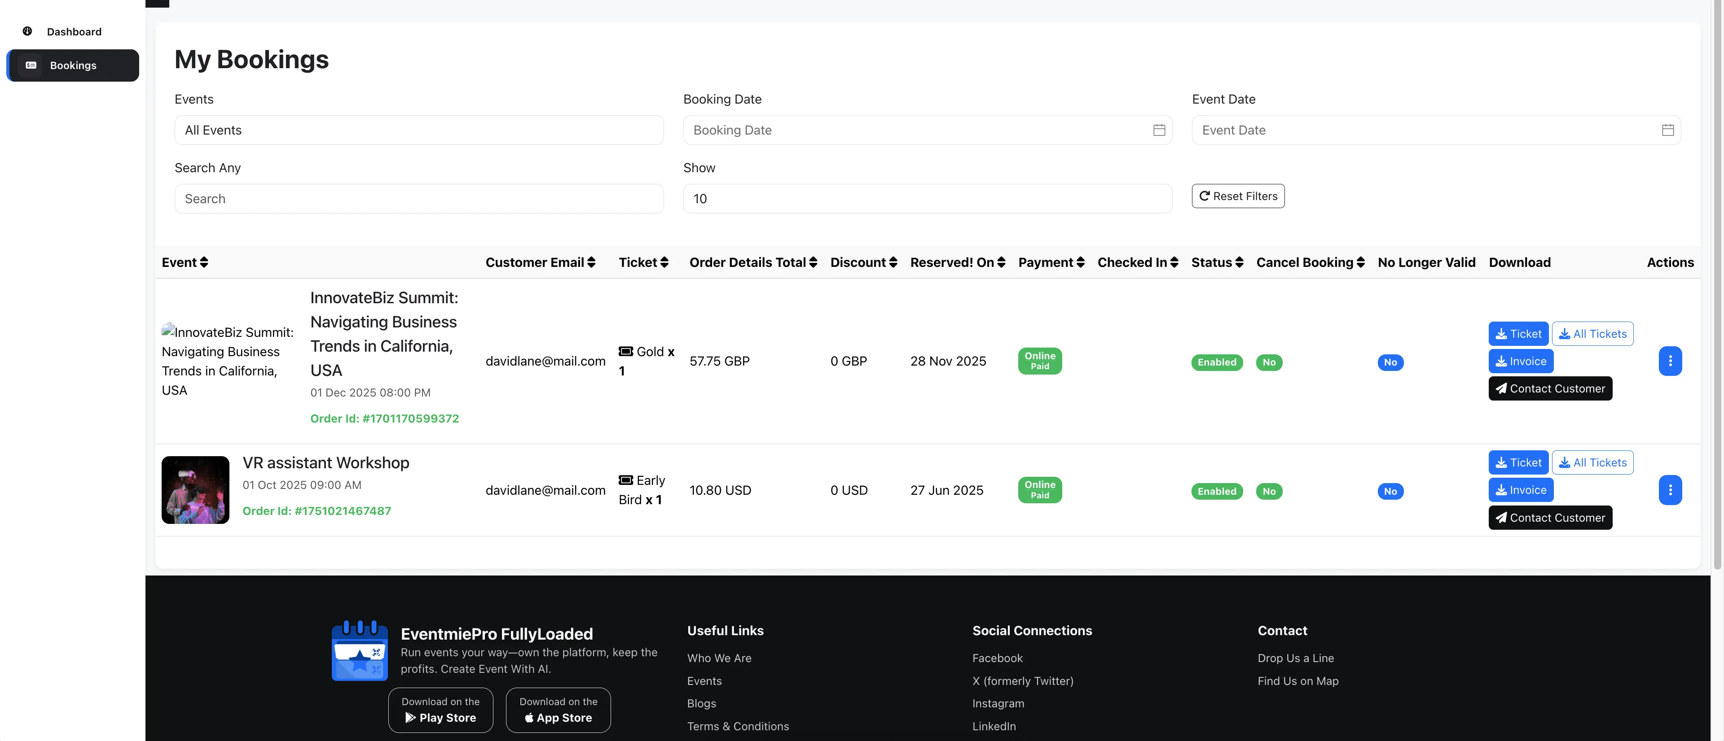Screen dimensions: 1724x741
Task: Toggle sorting on the Customer Email column
Action: coord(591,262)
